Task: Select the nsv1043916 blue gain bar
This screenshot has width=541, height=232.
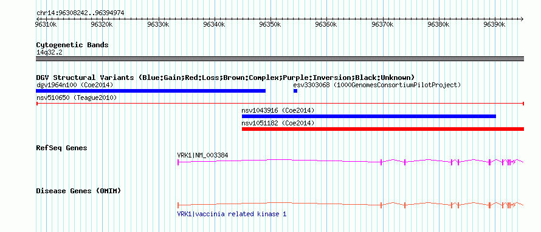Action: tap(369, 116)
